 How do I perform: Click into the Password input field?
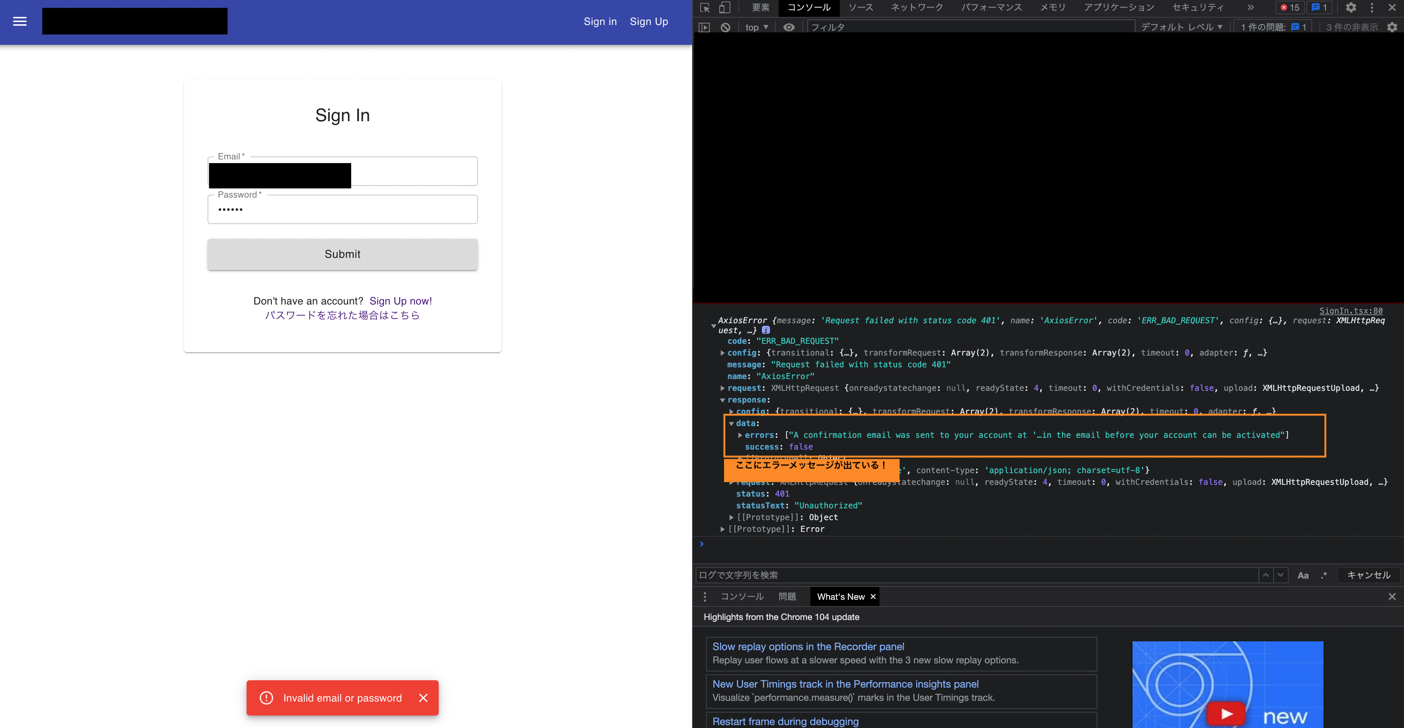342,210
